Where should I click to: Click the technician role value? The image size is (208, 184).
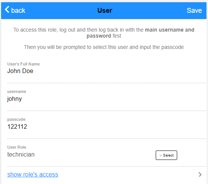click(x=21, y=154)
